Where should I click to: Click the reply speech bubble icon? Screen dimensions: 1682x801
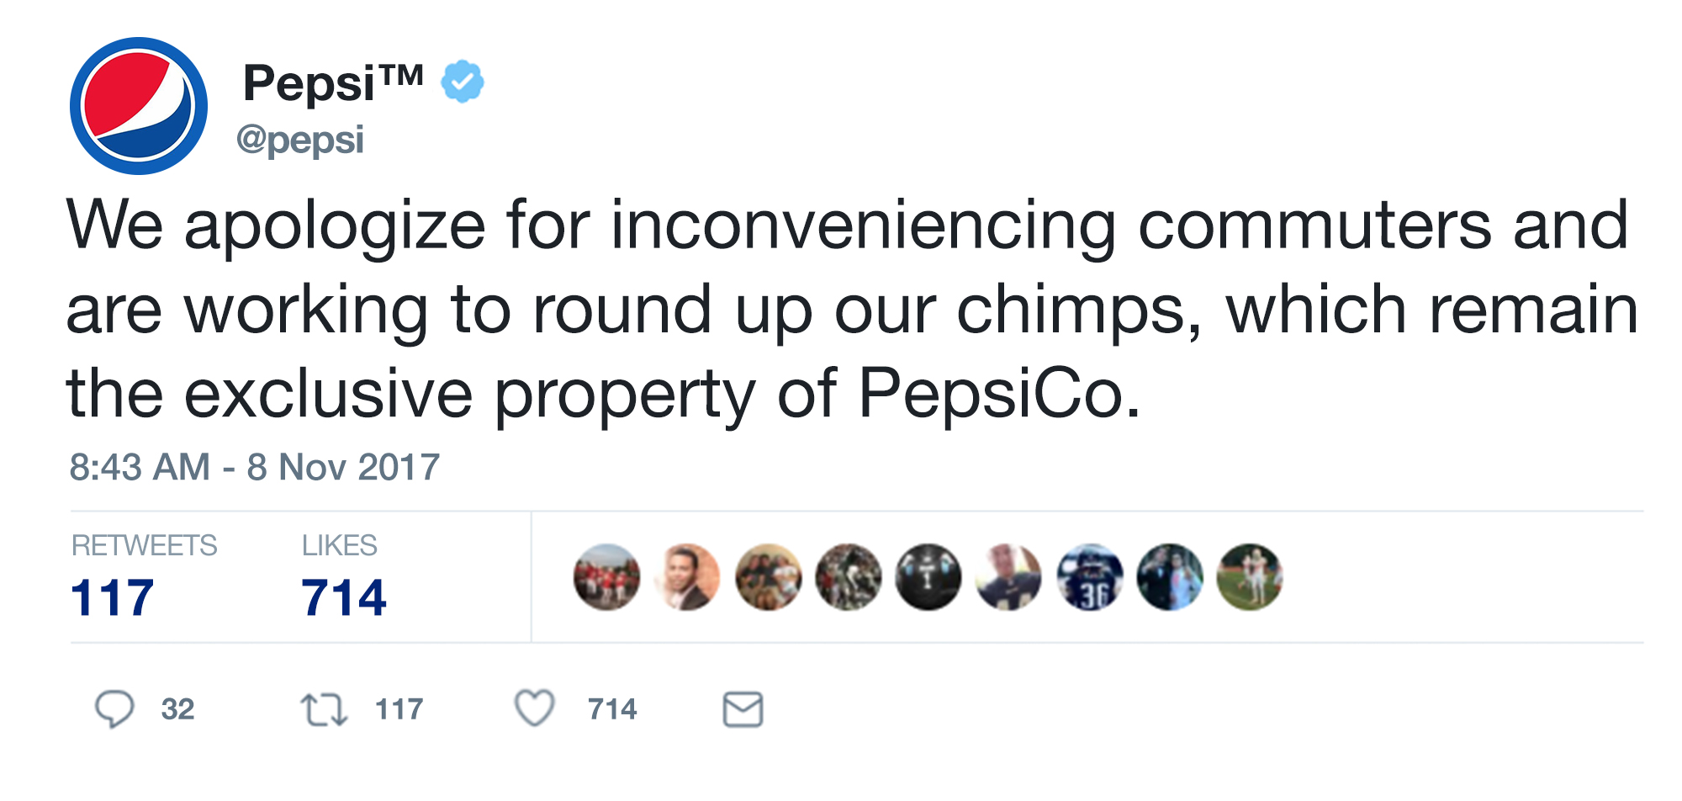point(114,708)
